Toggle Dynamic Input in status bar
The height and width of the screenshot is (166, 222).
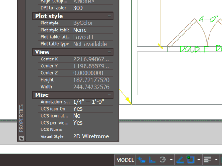pos(142,160)
